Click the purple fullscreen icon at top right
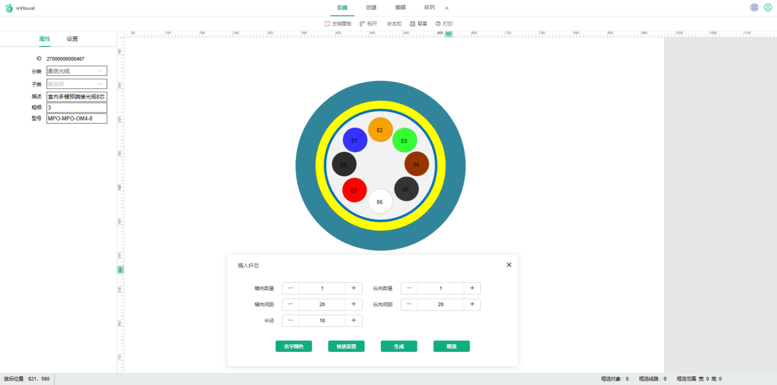The width and height of the screenshot is (777, 385). [x=754, y=7]
